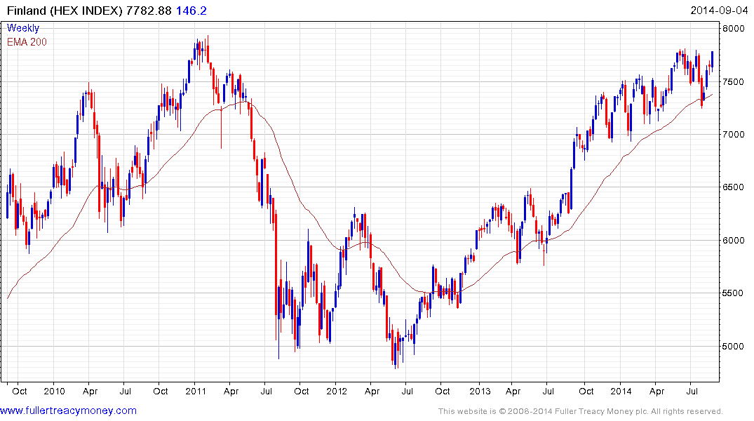Click the 5500 price axis label
Image resolution: width=754 pixels, height=421 pixels.
(734, 293)
